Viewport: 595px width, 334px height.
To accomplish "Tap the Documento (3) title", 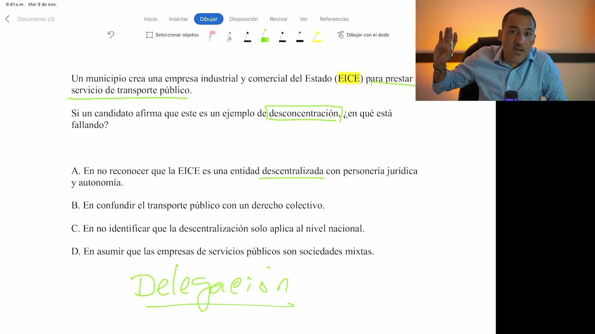I will coord(36,19).
